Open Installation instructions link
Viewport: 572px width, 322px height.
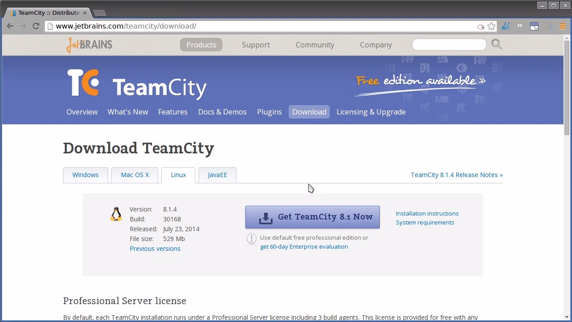[427, 213]
